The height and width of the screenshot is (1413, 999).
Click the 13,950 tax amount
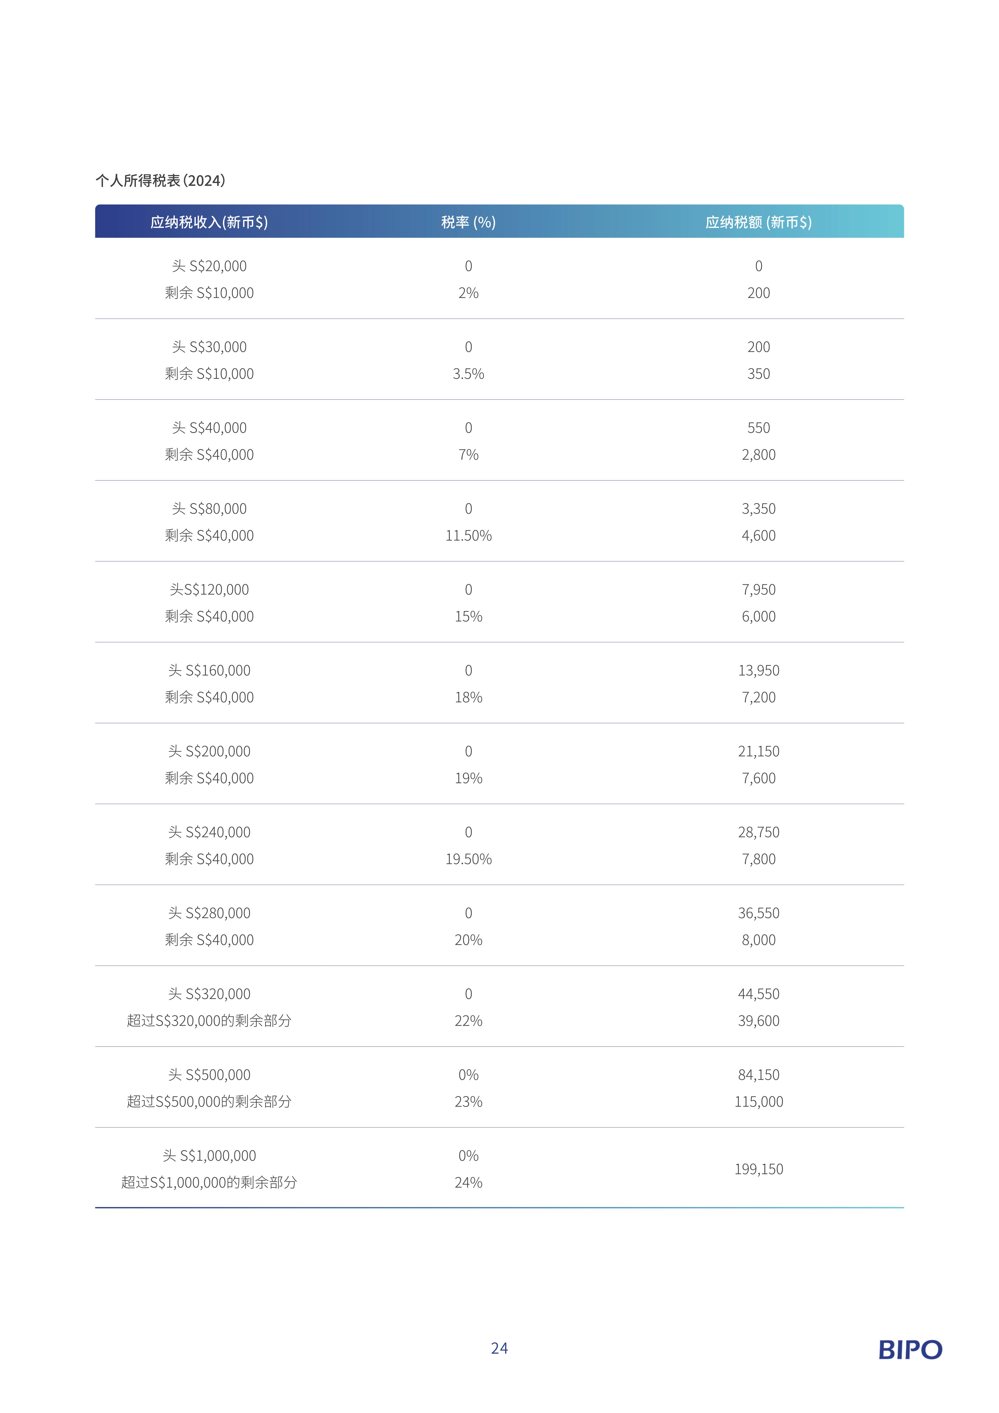tap(758, 670)
